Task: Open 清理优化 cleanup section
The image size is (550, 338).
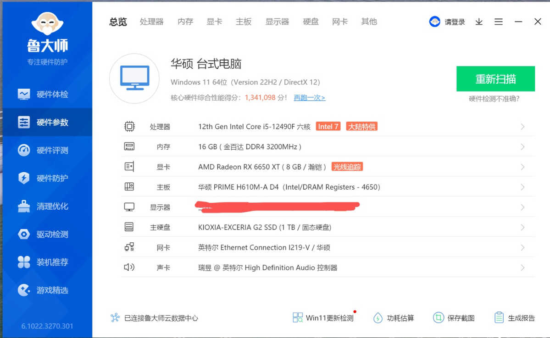Action: (x=47, y=206)
